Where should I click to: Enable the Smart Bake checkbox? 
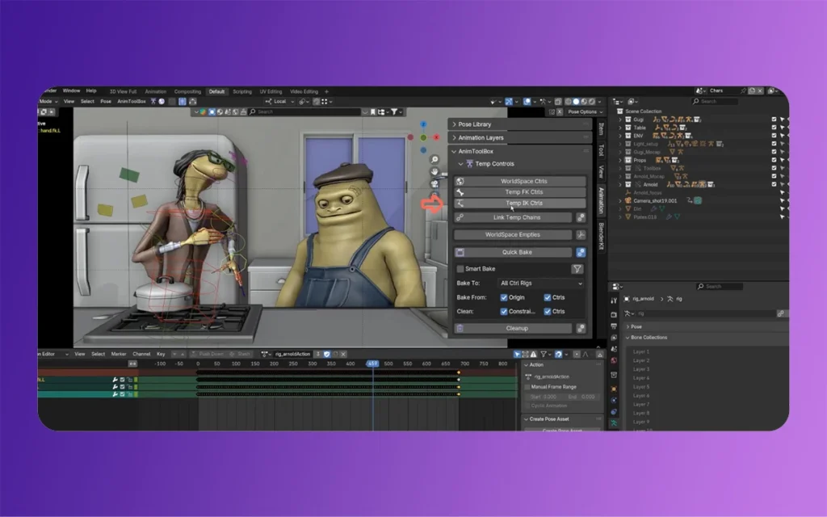pos(460,269)
